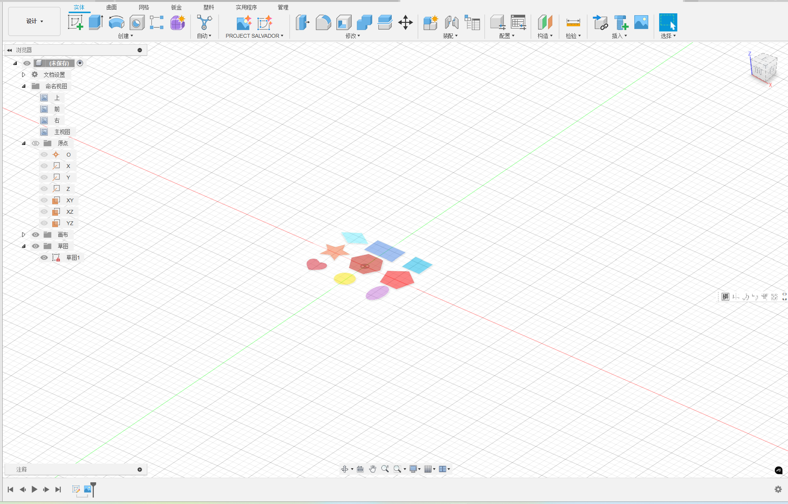Click the Insert Derive icon

click(x=600, y=22)
